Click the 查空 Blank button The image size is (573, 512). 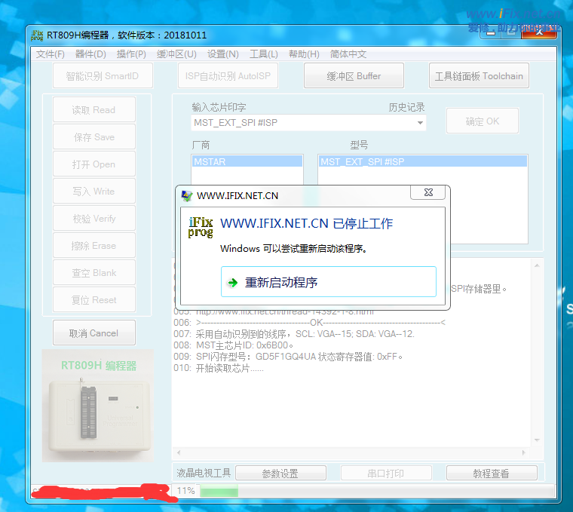tap(94, 273)
